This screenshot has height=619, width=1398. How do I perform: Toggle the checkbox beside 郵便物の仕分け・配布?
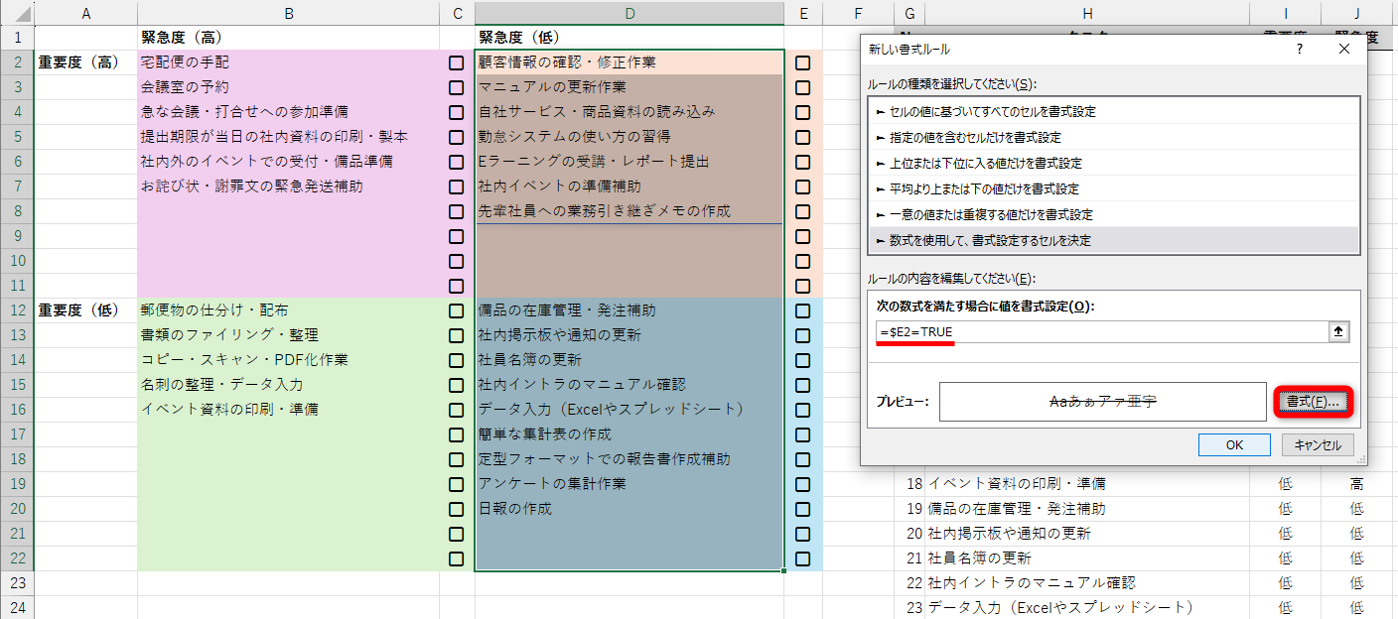(x=456, y=309)
